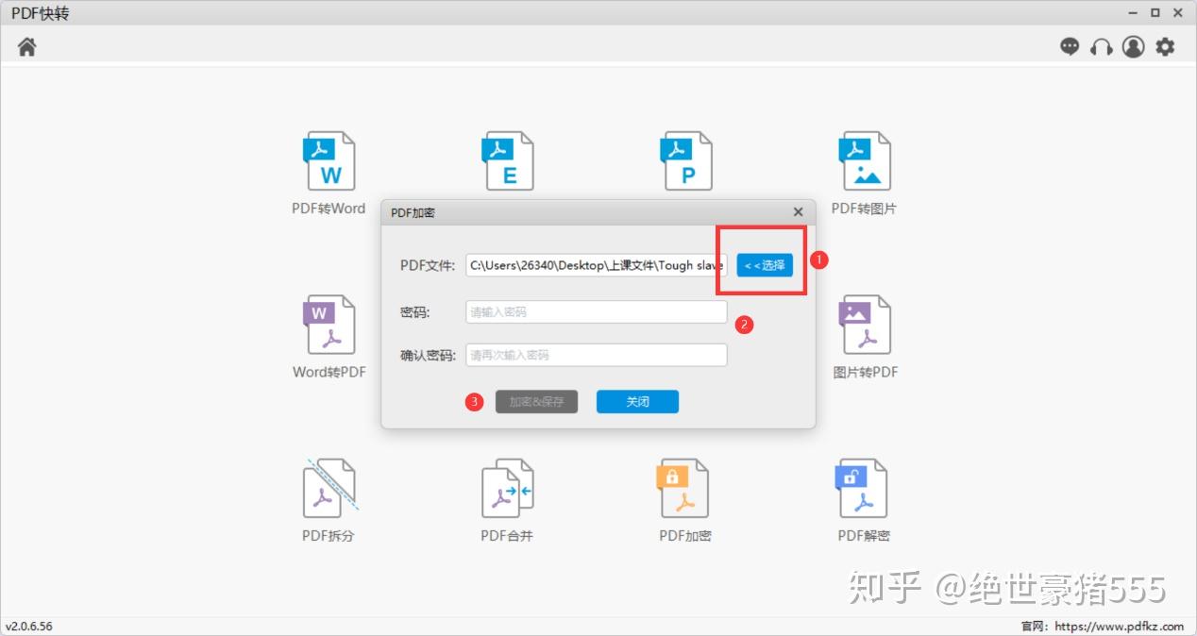
Task: Minimize the PDF快转 window
Action: click(x=1133, y=13)
